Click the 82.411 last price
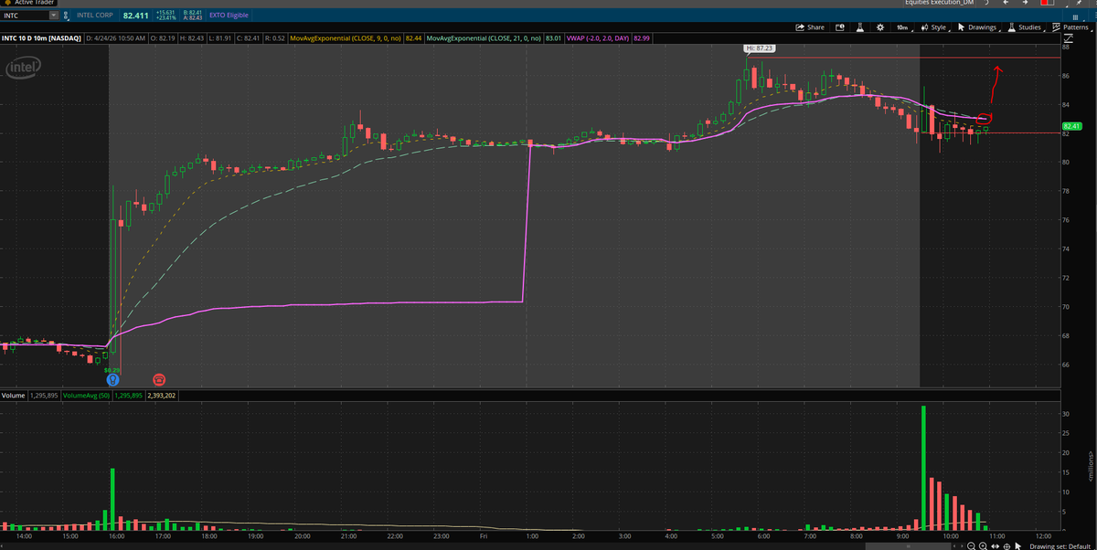The width and height of the screenshot is (1097, 550). tap(135, 16)
